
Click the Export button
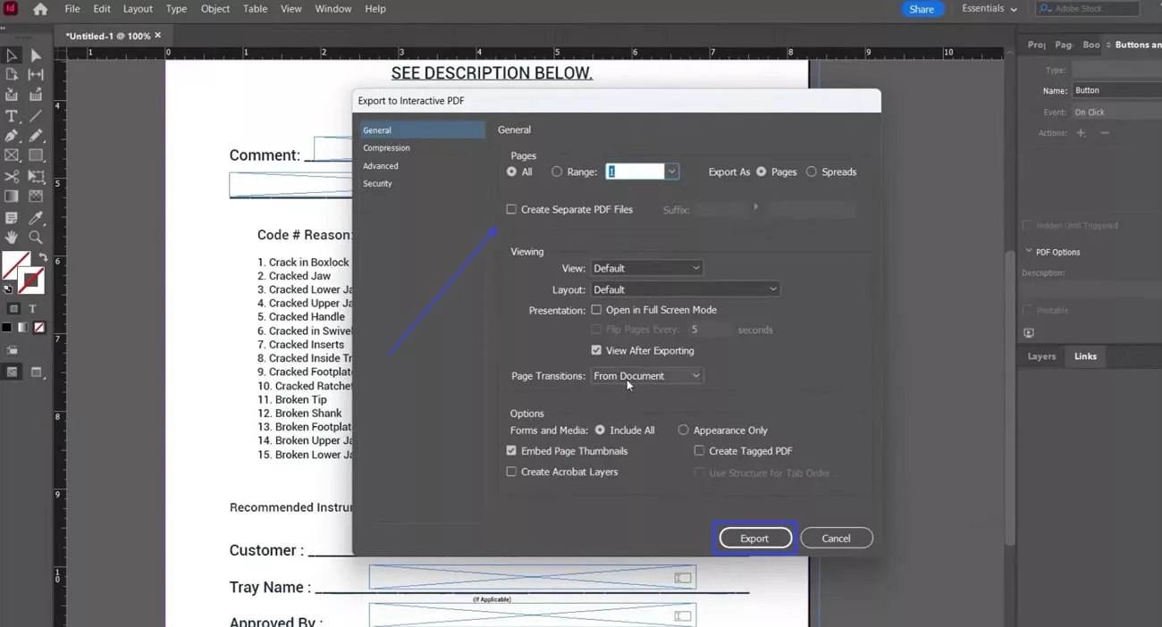point(755,537)
